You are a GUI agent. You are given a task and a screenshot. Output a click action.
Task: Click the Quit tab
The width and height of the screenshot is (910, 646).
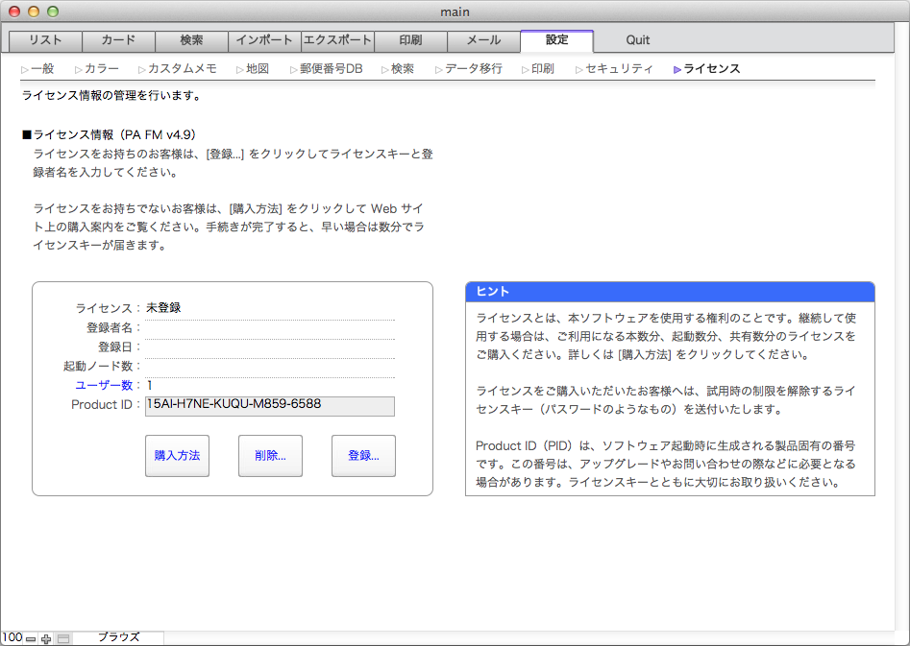tap(637, 40)
